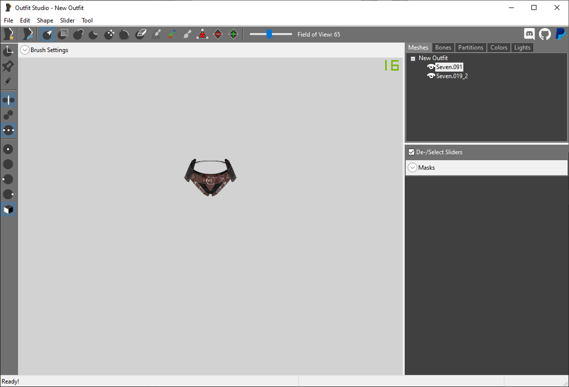Viewport: 569px width, 387px height.
Task: Choose the red Flip Edge tool
Action: [x=218, y=34]
